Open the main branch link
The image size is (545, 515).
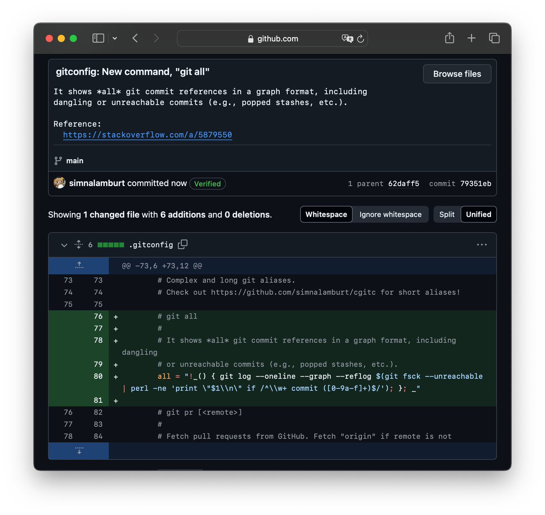click(x=74, y=161)
